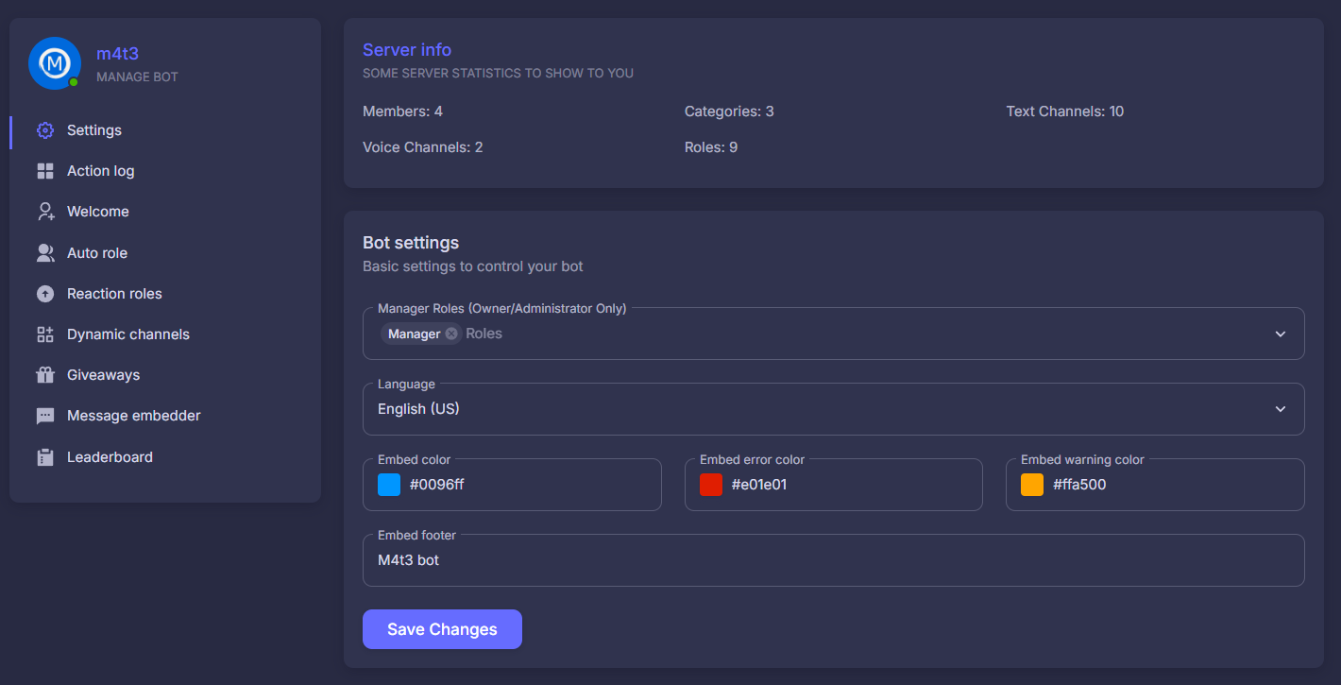Open the Leaderboard page

pyautogui.click(x=165, y=457)
